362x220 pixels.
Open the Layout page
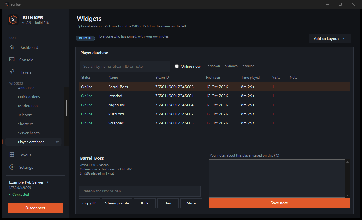[25, 155]
